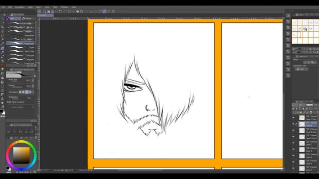The width and height of the screenshot is (319, 179).
Task: Select the Lasso selection tool
Action: (2, 35)
